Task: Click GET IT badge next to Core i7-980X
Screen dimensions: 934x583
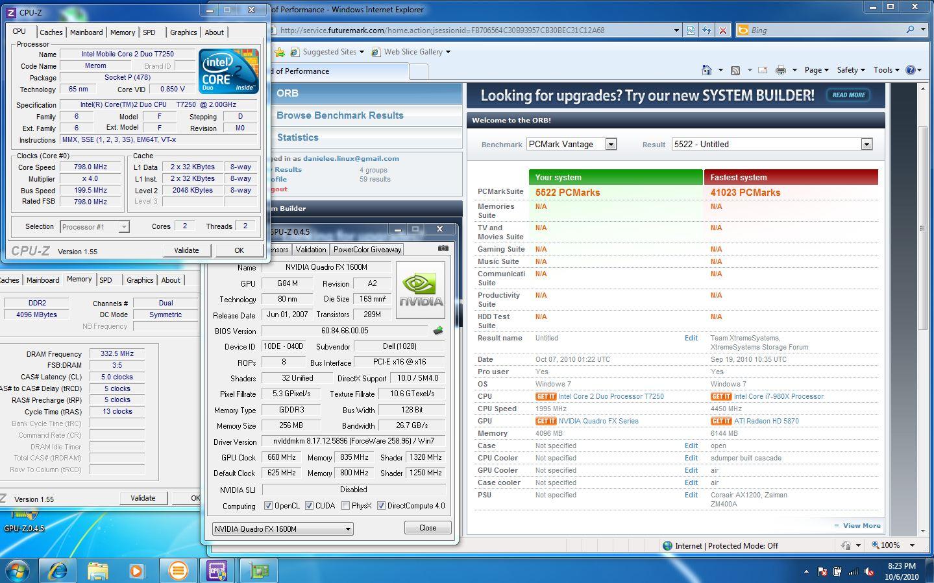Action: 720,396
